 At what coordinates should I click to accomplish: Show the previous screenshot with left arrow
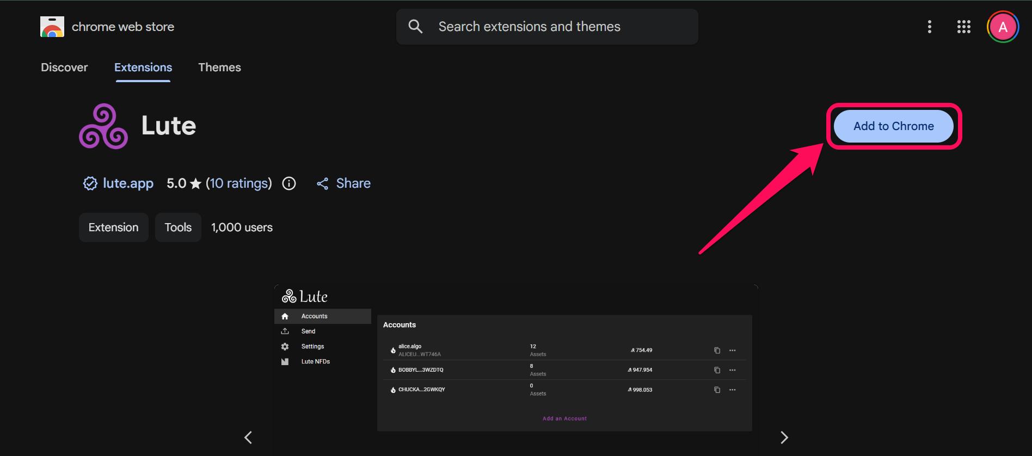(248, 437)
